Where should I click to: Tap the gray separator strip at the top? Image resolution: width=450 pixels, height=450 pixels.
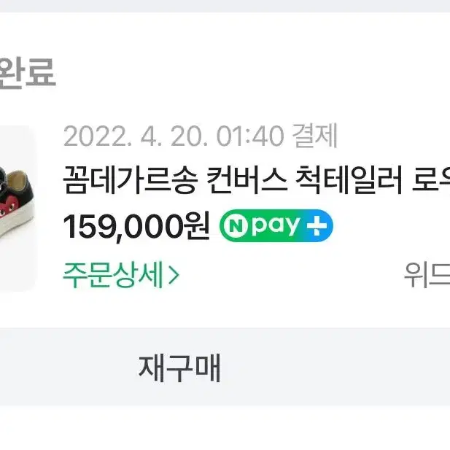tap(225, 6)
